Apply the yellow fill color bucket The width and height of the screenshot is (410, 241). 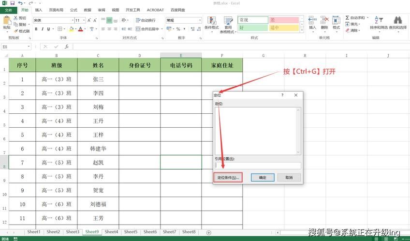click(x=72, y=29)
